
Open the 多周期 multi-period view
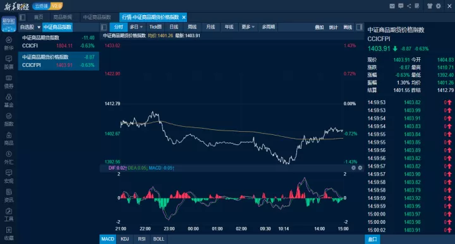pyautogui.click(x=269, y=27)
